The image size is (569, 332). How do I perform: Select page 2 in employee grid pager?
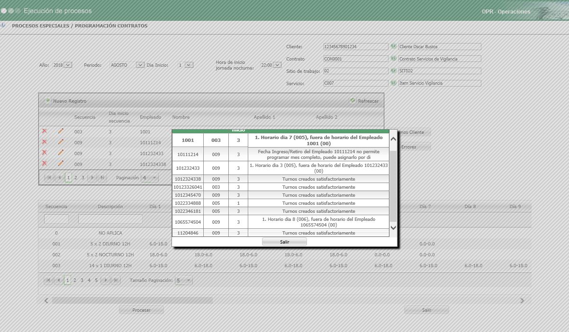75,178
